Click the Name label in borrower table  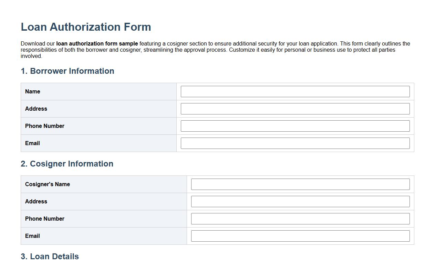point(32,91)
